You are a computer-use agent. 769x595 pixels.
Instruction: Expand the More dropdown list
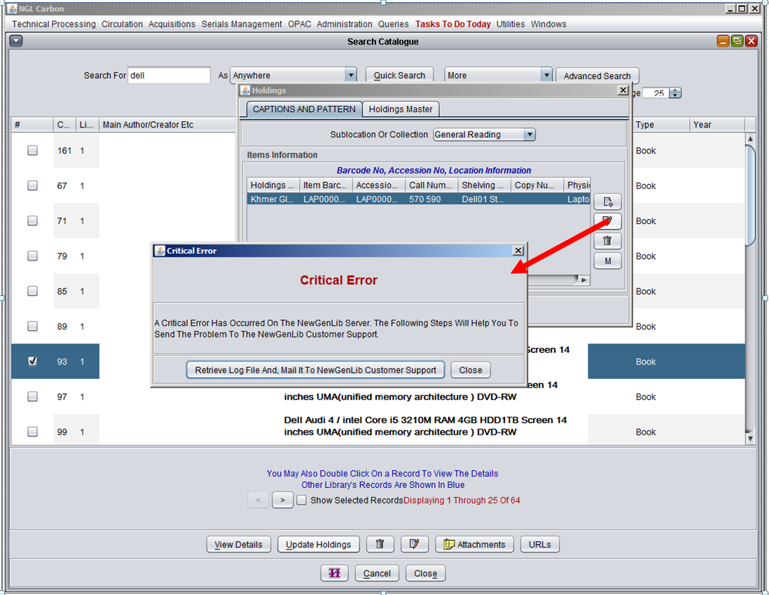(546, 76)
